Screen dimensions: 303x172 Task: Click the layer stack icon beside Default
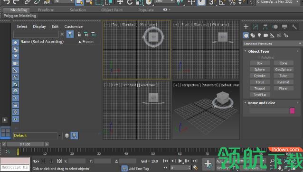[66, 136]
